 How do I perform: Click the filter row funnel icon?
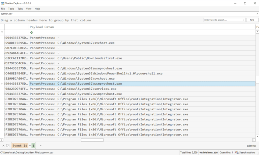click(2, 32)
